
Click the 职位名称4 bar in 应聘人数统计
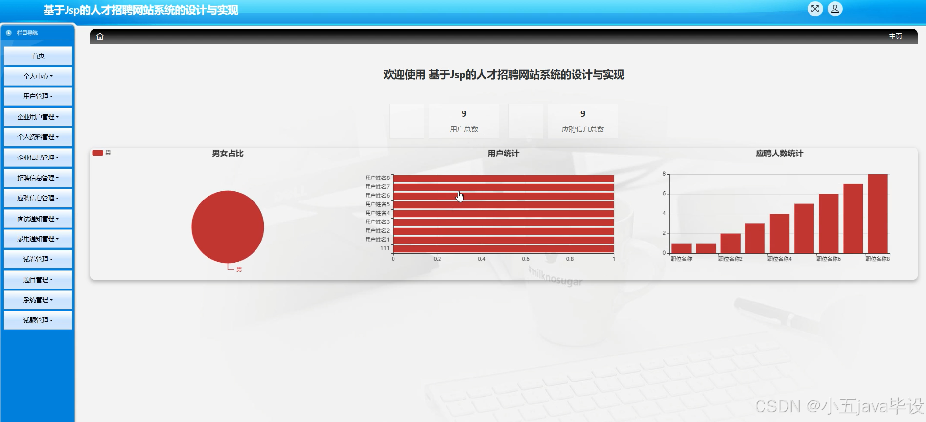(780, 233)
